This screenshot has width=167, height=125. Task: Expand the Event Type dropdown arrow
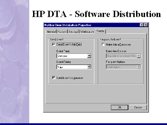pos(89,56)
